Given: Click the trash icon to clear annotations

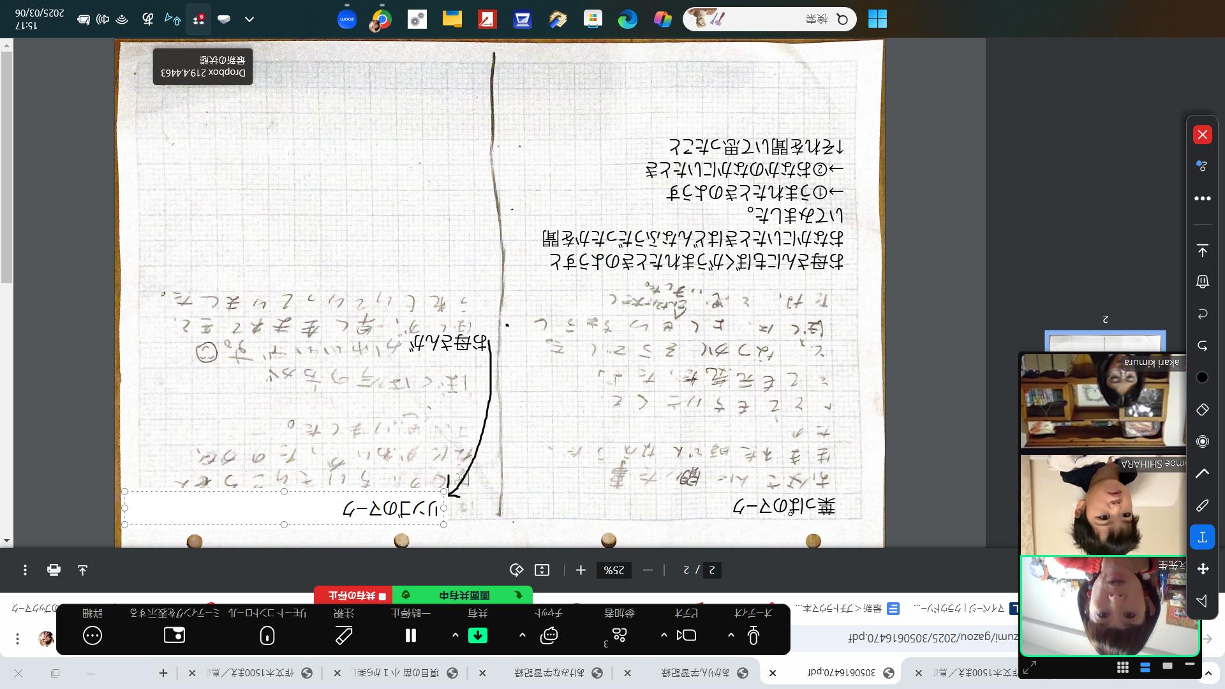Looking at the screenshot, I should 1202,281.
